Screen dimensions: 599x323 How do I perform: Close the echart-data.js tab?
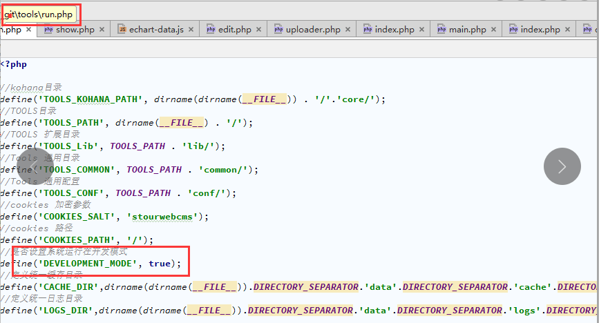[190, 30]
